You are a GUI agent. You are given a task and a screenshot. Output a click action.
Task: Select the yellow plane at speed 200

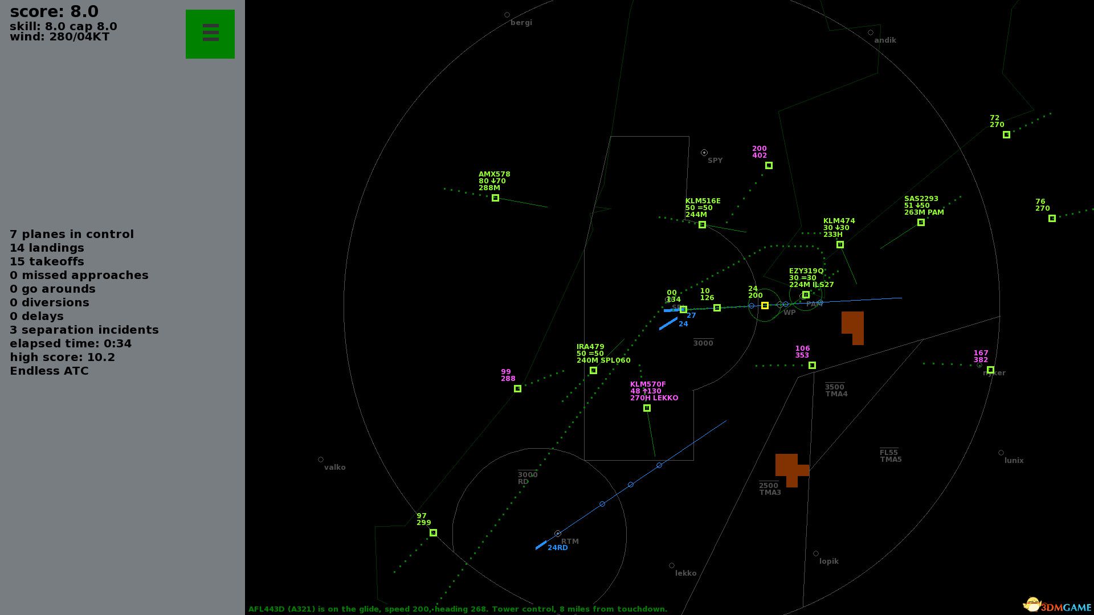[x=765, y=306]
